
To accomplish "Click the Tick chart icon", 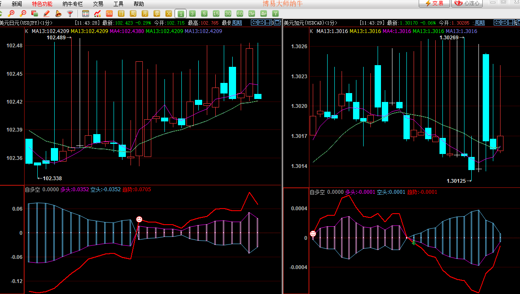I will pos(109,14).
